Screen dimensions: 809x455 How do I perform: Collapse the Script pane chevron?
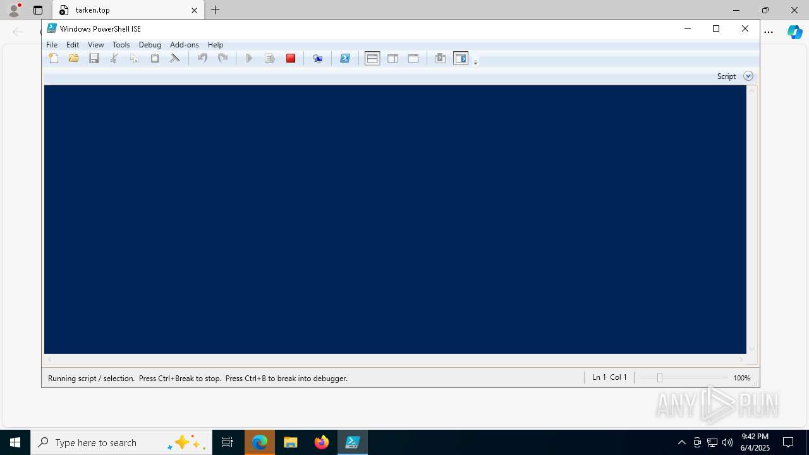(x=748, y=76)
